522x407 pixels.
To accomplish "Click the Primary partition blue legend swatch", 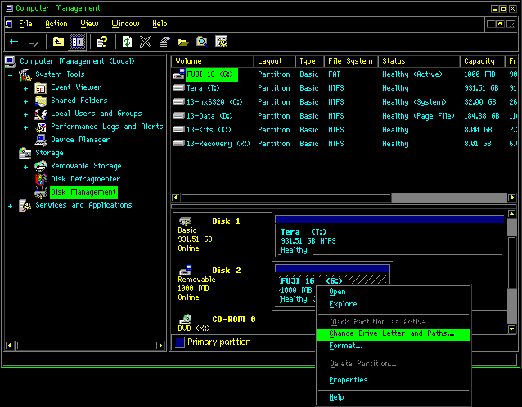I will point(180,342).
